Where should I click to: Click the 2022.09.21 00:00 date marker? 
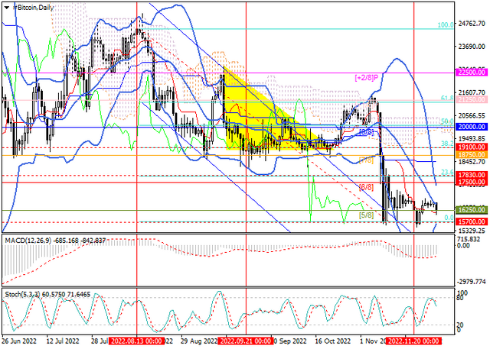point(246,341)
